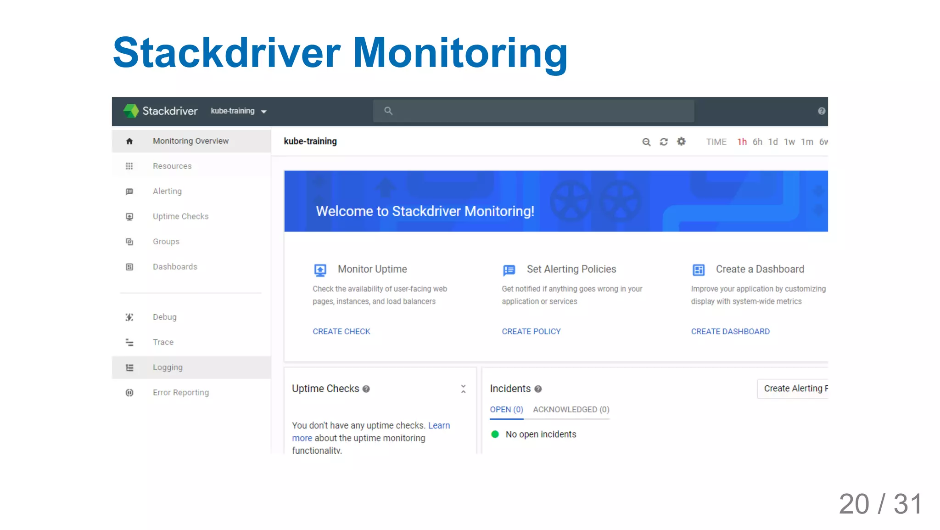The height and width of the screenshot is (530, 940).
Task: Click the Incidents help icon
Action: point(538,389)
